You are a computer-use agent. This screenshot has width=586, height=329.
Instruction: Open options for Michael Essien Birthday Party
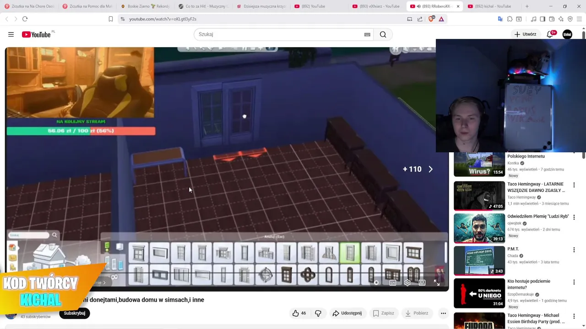[574, 317]
